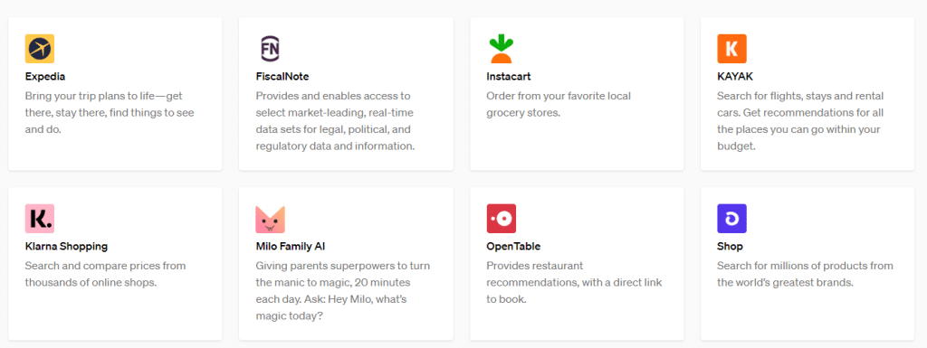Click the red OpenTable logo icon

pos(501,218)
